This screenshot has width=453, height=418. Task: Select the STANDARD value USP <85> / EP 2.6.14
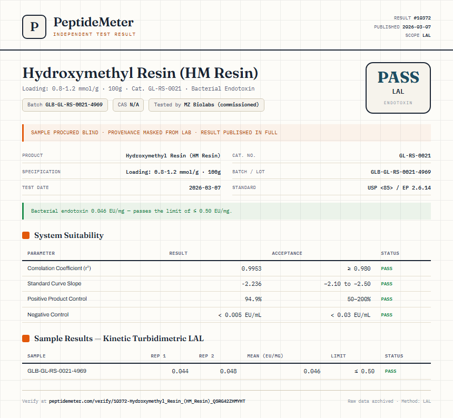pyautogui.click(x=399, y=188)
